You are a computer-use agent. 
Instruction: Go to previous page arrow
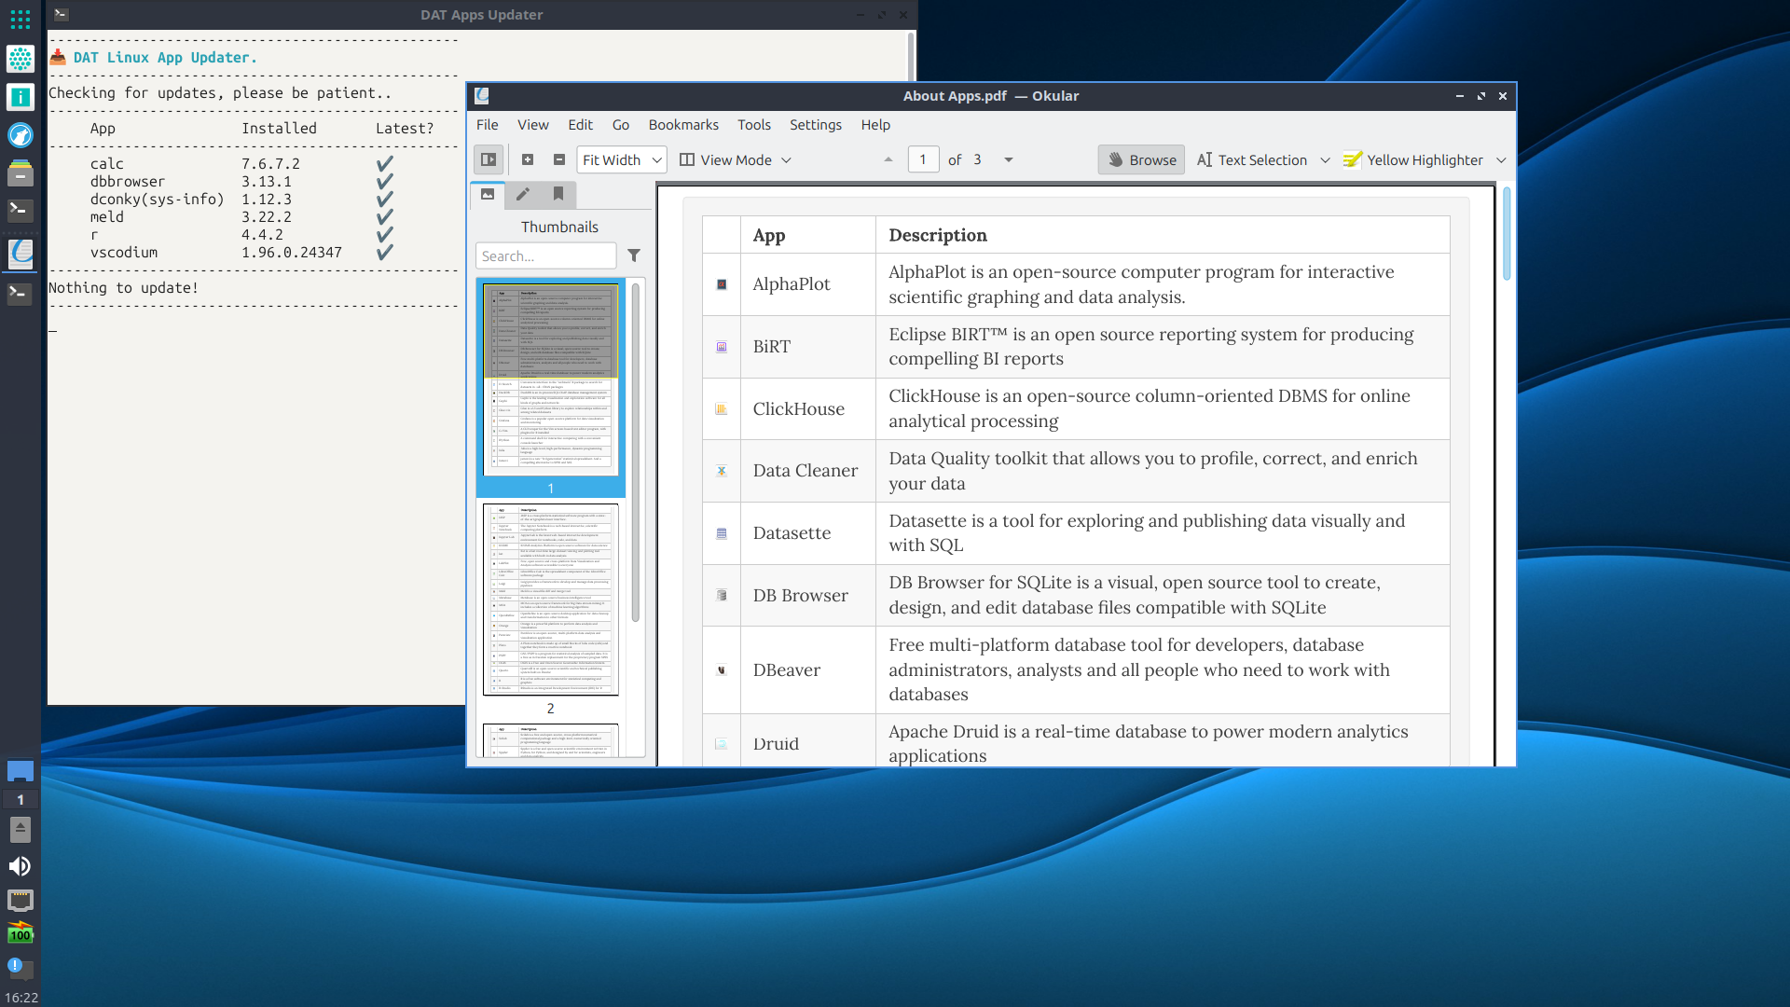(888, 159)
